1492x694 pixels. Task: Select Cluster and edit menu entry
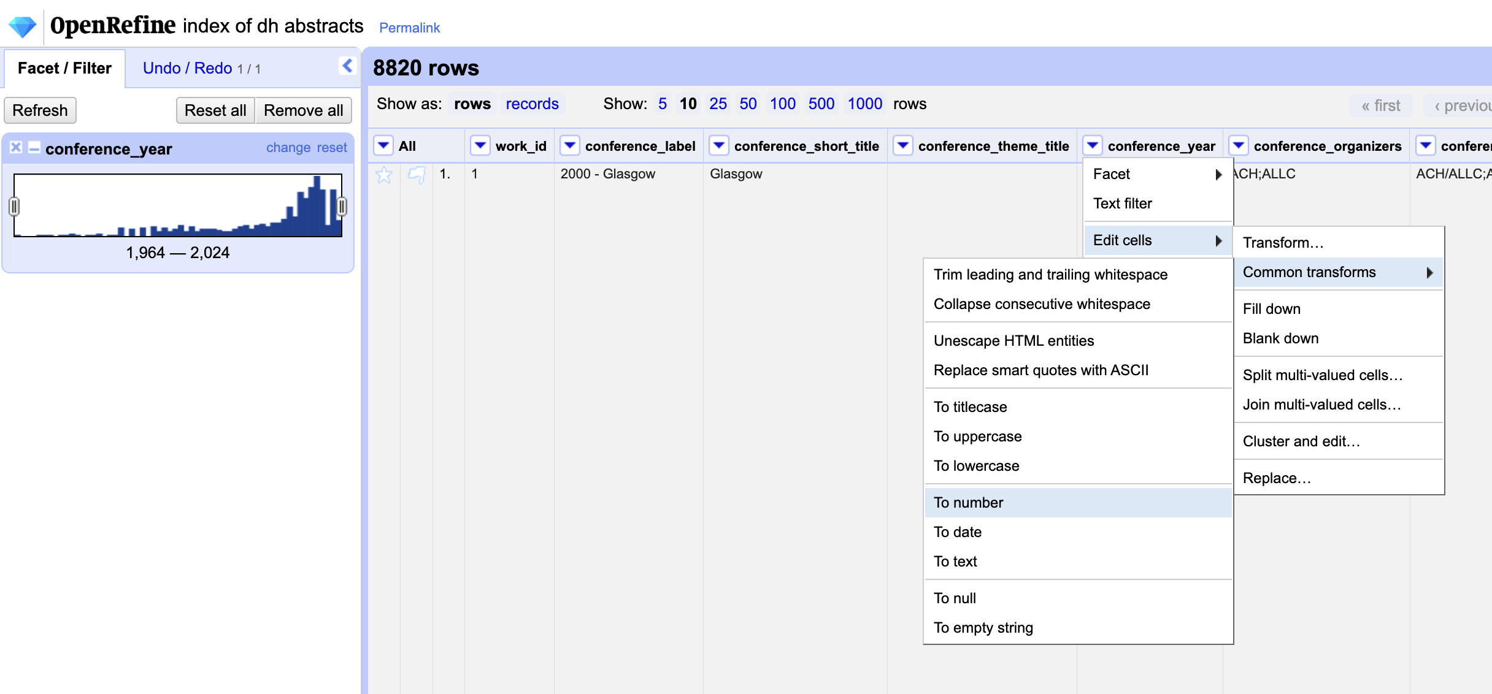point(1301,441)
